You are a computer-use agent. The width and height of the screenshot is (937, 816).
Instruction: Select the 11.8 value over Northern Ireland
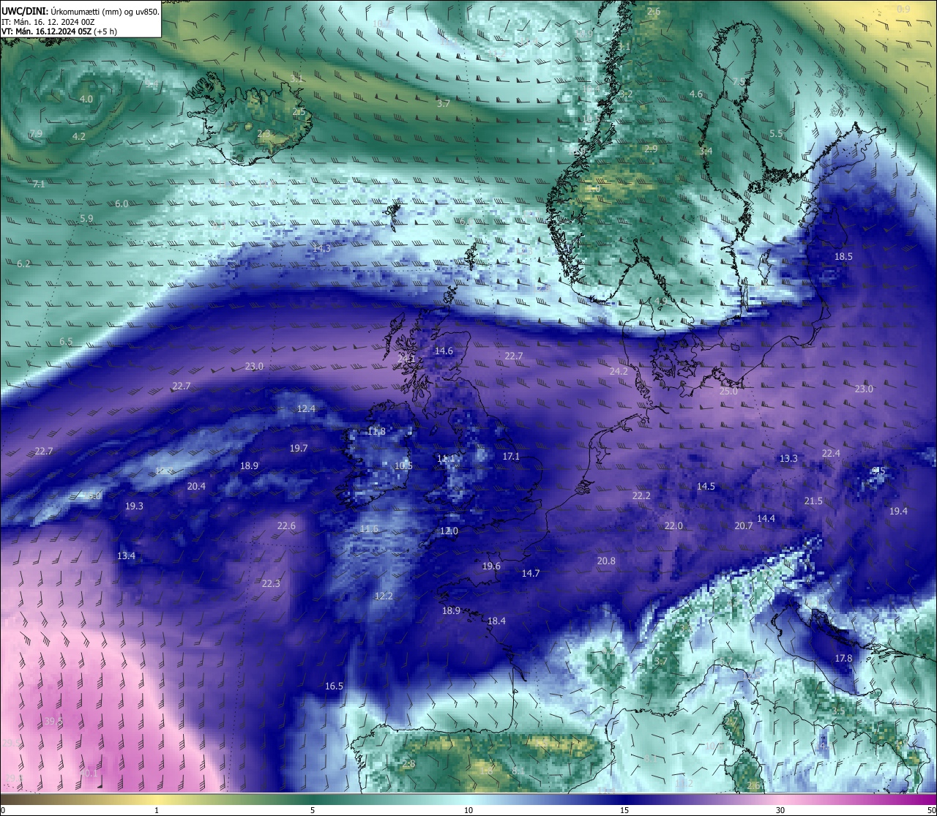(376, 432)
